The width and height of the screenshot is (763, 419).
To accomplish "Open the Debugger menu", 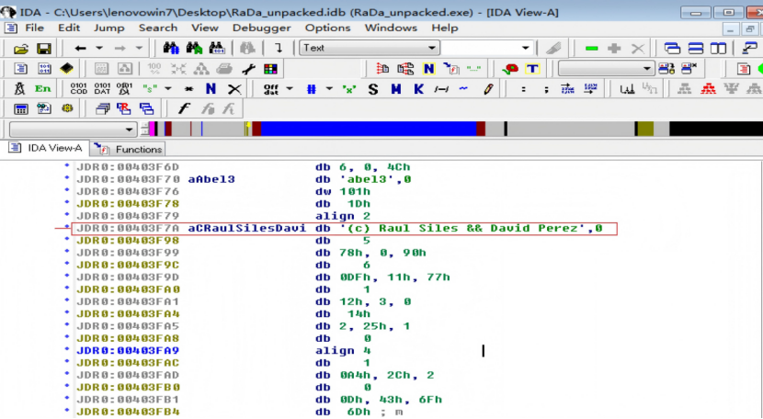I will tap(261, 28).
